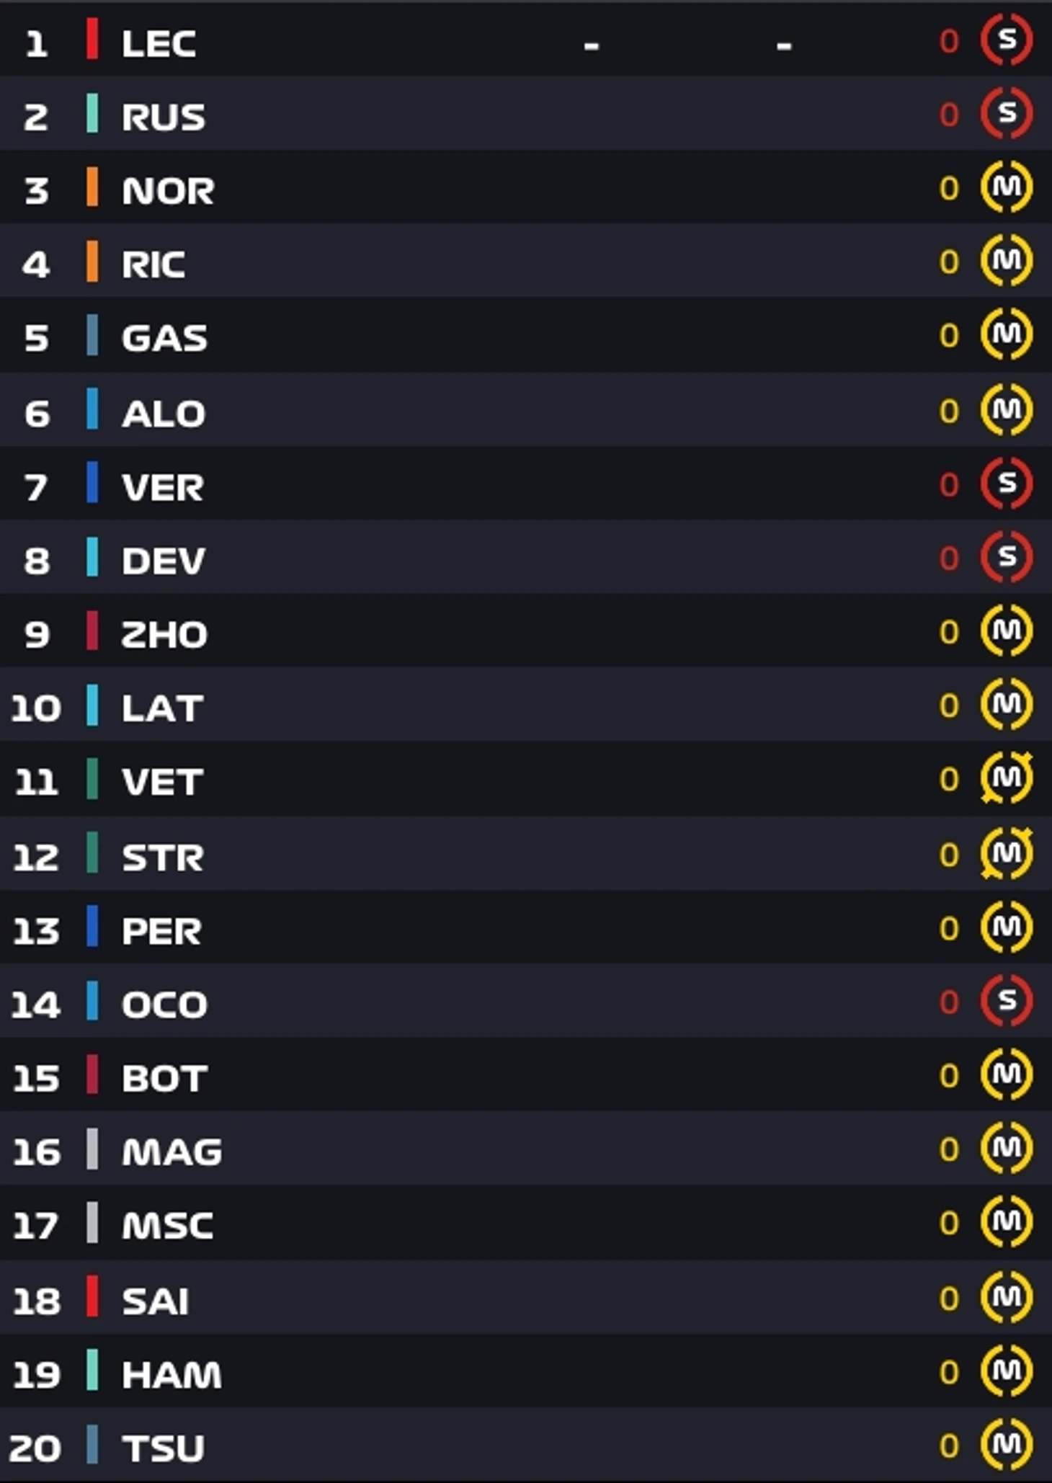Click LEC's soft tyre icon

point(1007,40)
